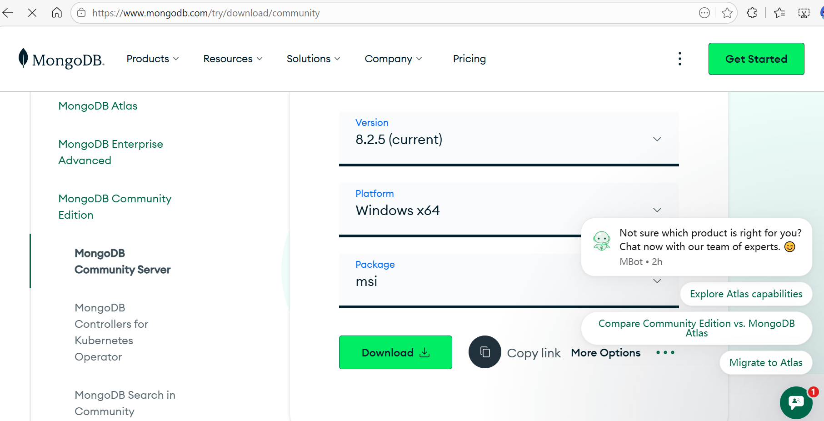Click Compare Community Edition vs. MongoDB Atlas
824x421 pixels.
pos(696,328)
